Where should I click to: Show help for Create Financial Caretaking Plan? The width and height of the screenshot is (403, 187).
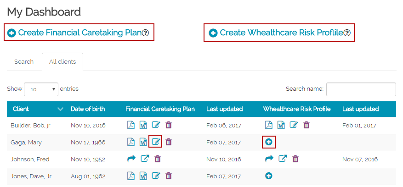pyautogui.click(x=146, y=33)
